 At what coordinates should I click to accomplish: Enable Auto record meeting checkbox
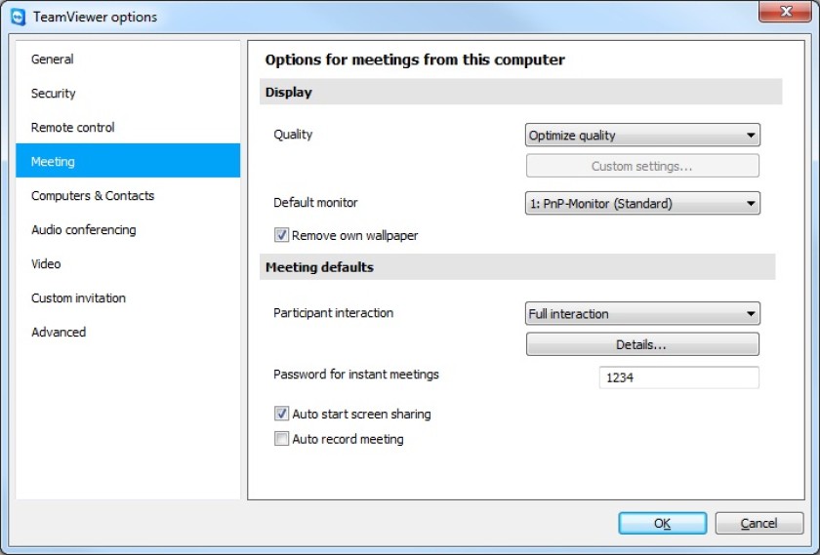pos(281,439)
